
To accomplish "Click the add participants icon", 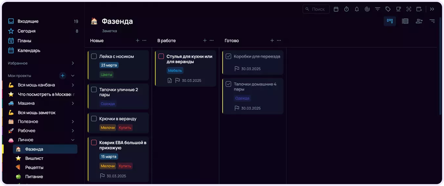I will 419,21.
